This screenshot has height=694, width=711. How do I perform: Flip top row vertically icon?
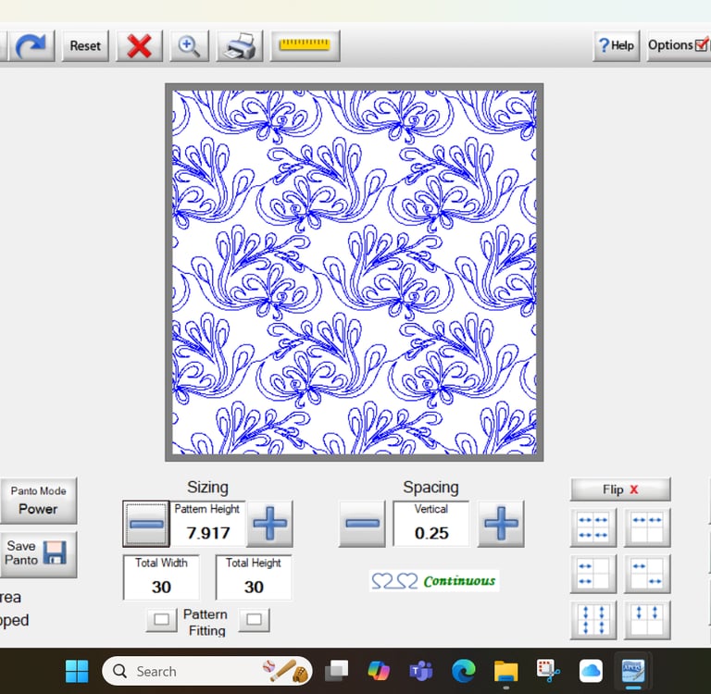tap(647, 620)
